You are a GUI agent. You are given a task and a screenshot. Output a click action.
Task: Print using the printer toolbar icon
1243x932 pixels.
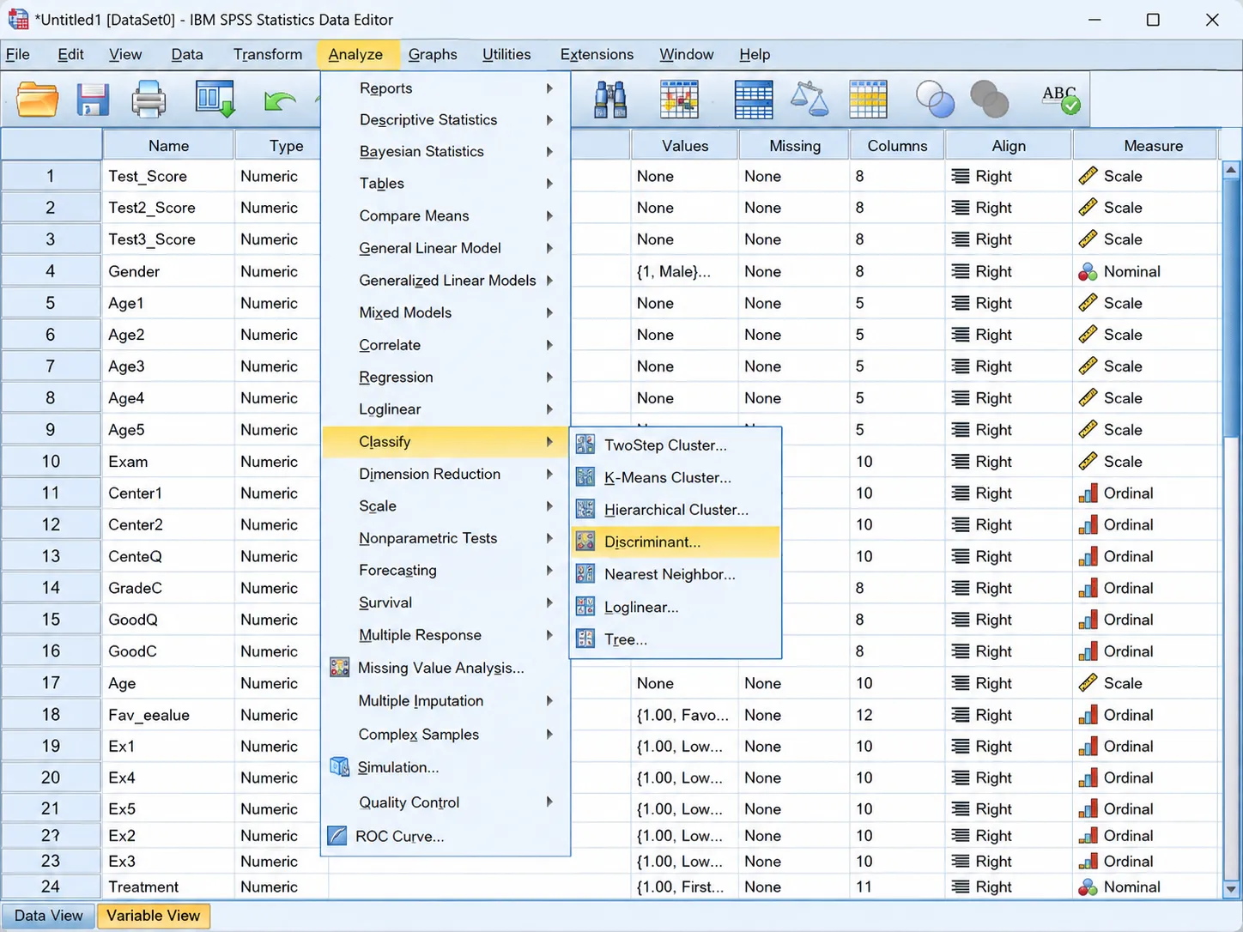pyautogui.click(x=149, y=100)
